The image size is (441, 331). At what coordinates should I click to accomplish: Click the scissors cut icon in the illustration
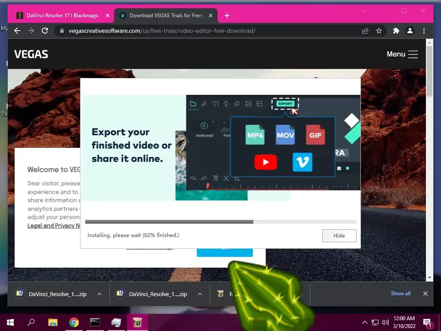click(x=226, y=178)
